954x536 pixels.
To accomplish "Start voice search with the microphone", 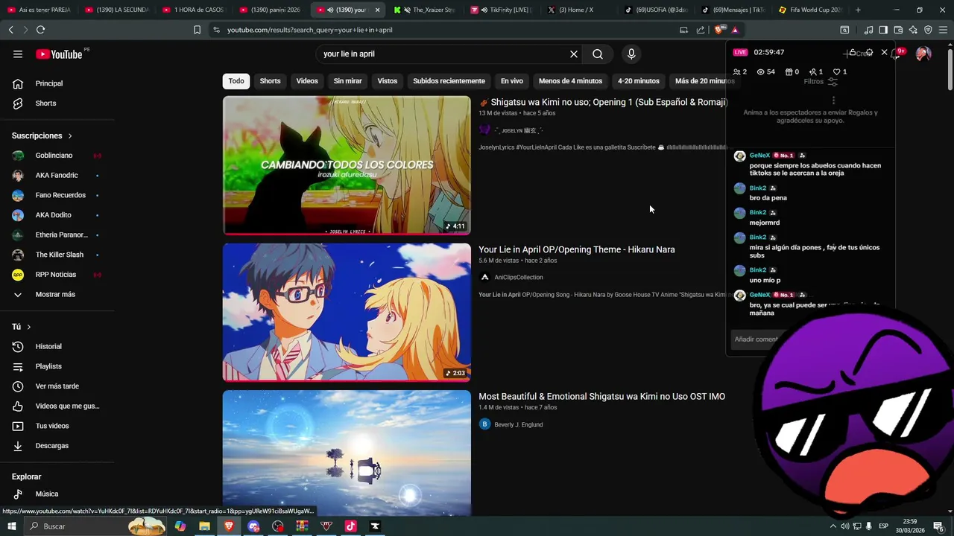I will (x=631, y=54).
